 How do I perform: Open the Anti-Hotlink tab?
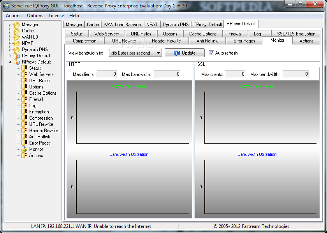(x=207, y=41)
